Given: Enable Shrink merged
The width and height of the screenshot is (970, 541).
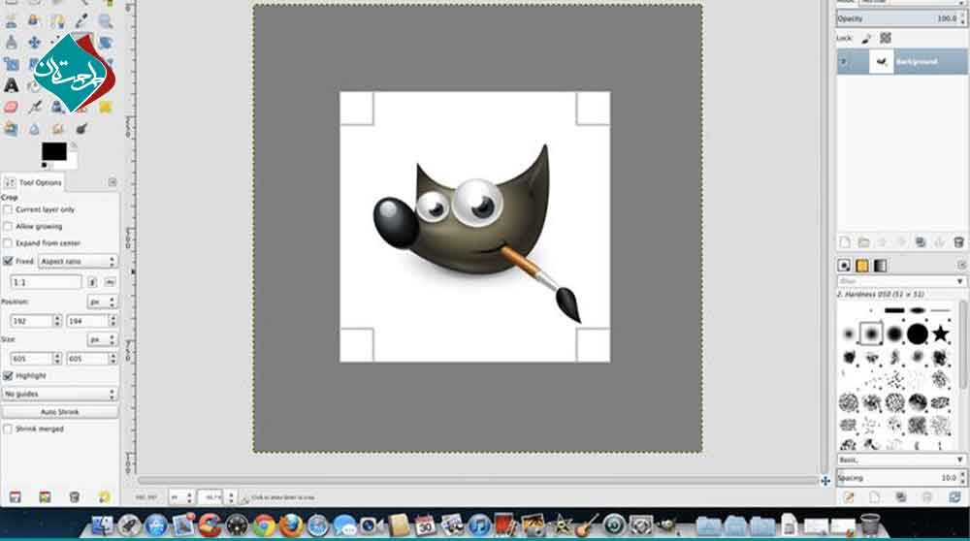Looking at the screenshot, I should click(8, 429).
